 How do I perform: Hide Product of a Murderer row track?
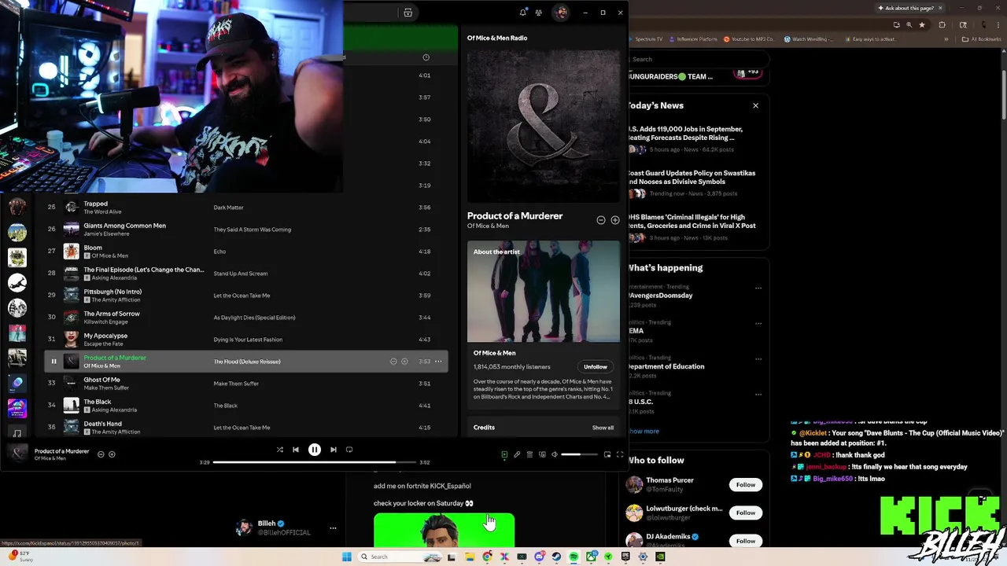tap(393, 362)
